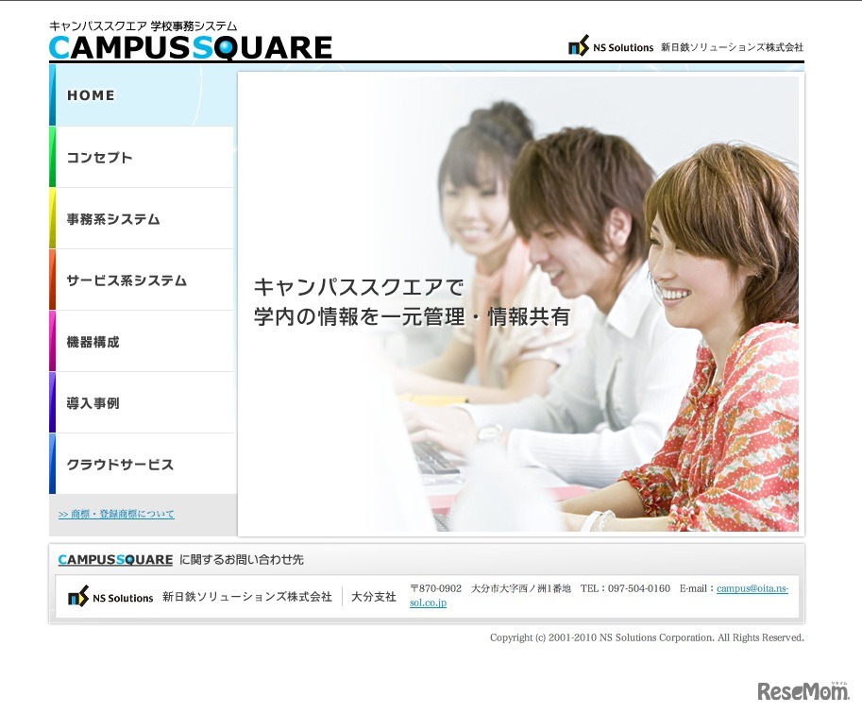Click the に関するお問い合わせ先 heading
Screen dimensions: 862x713
click(x=242, y=560)
